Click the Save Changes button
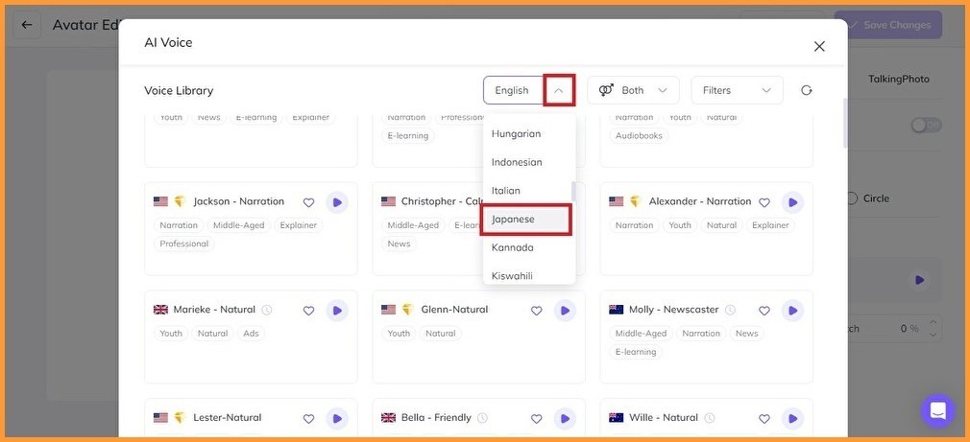The width and height of the screenshot is (970, 442). 888,25
